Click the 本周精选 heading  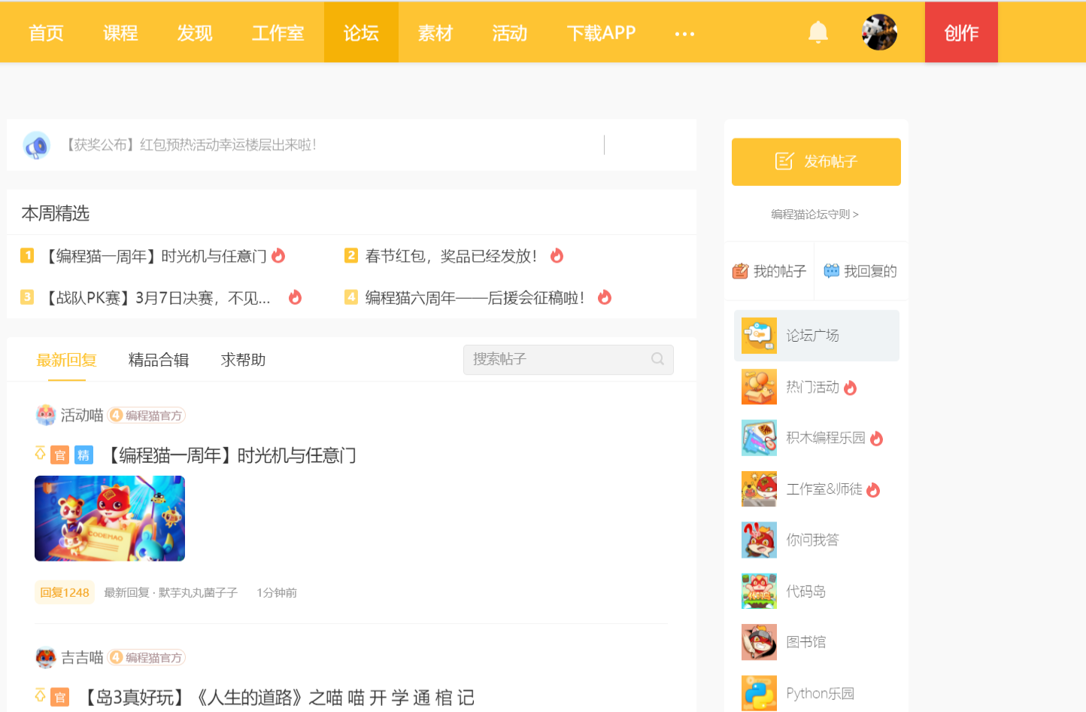coord(56,214)
